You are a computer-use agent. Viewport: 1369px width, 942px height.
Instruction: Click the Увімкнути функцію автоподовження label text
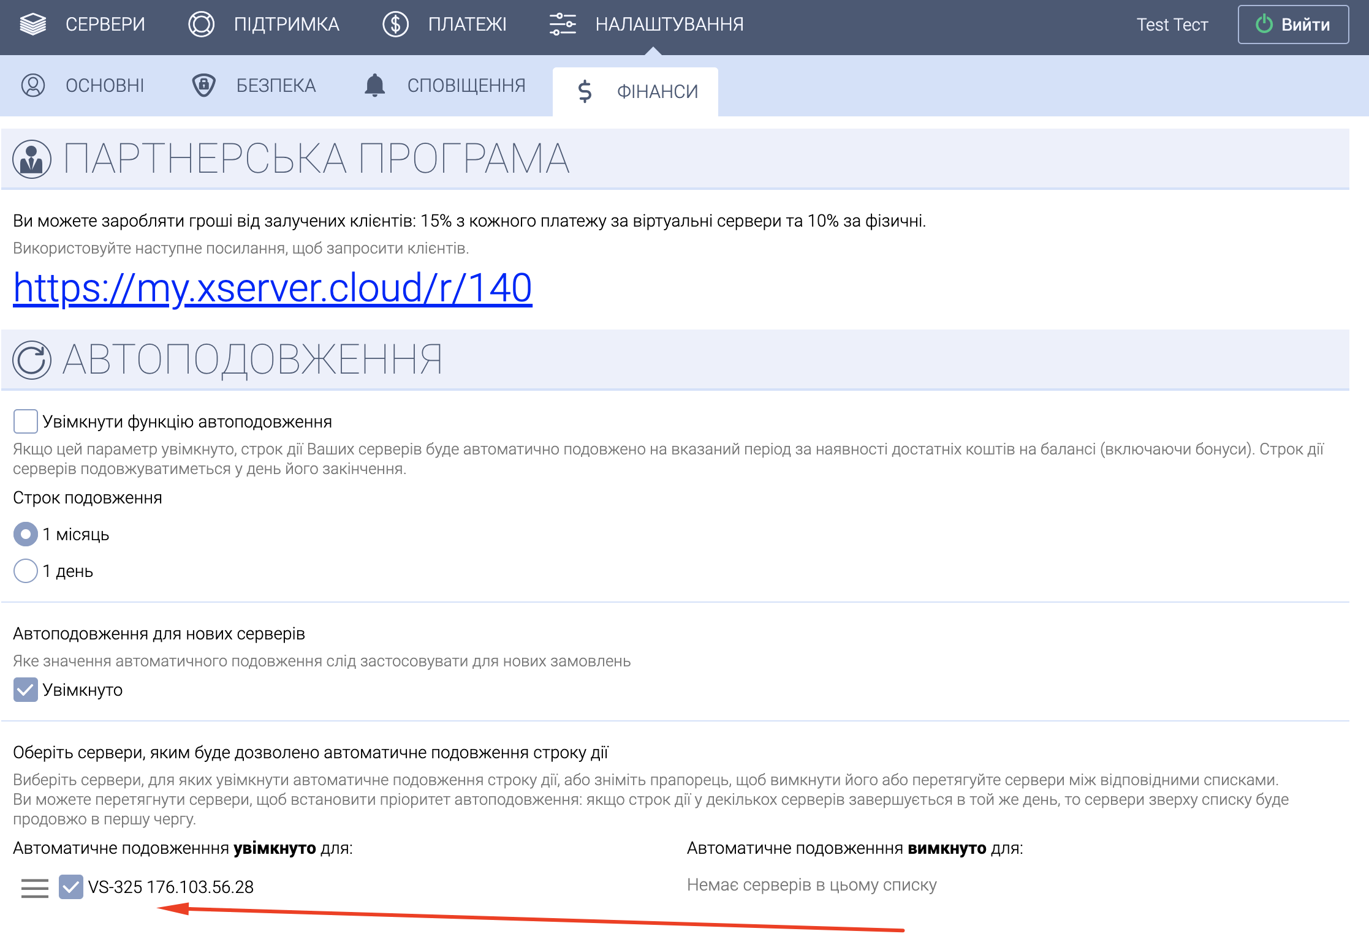[x=187, y=422]
